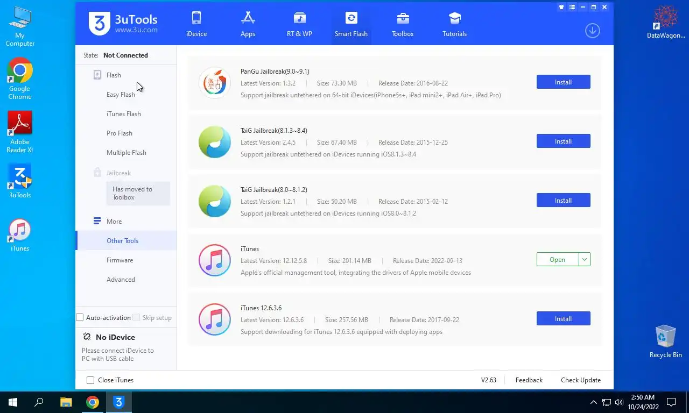The image size is (689, 413).
Task: Open Adobe Reader XI desktop shortcut
Action: [x=20, y=132]
